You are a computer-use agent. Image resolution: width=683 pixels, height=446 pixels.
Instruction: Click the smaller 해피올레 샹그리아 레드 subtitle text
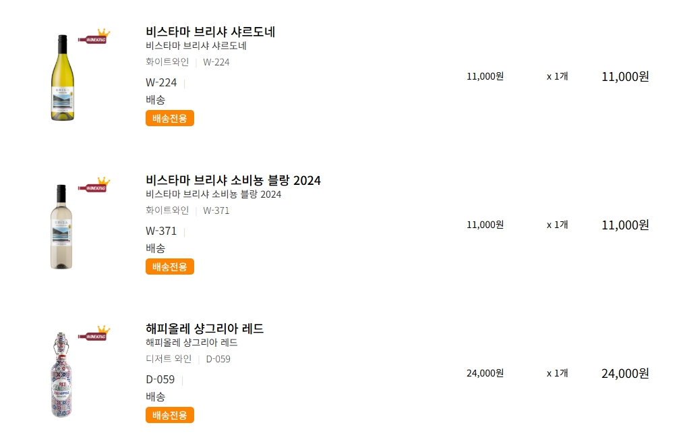(191, 343)
